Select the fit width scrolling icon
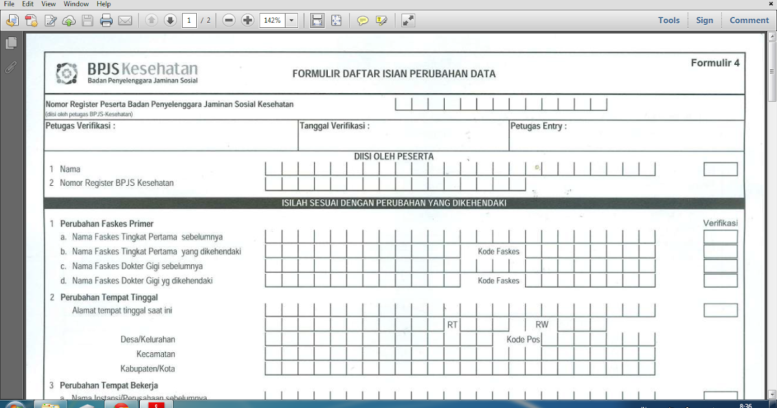 317,21
